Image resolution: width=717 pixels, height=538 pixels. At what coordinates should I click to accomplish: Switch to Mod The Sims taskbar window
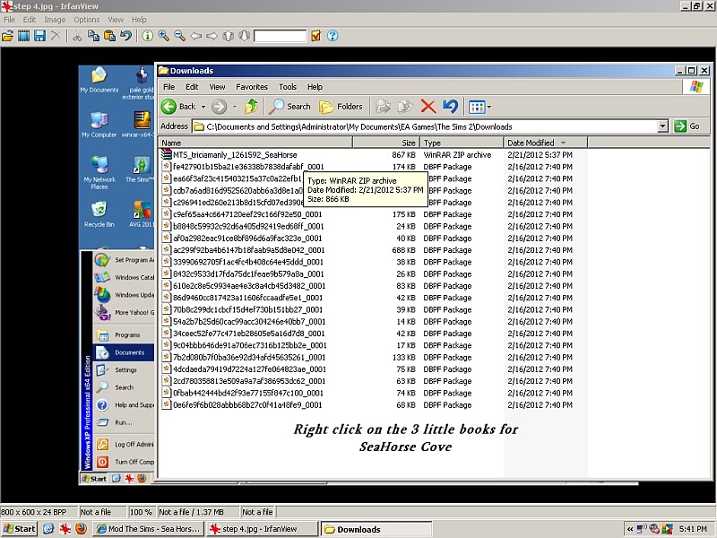(x=148, y=529)
